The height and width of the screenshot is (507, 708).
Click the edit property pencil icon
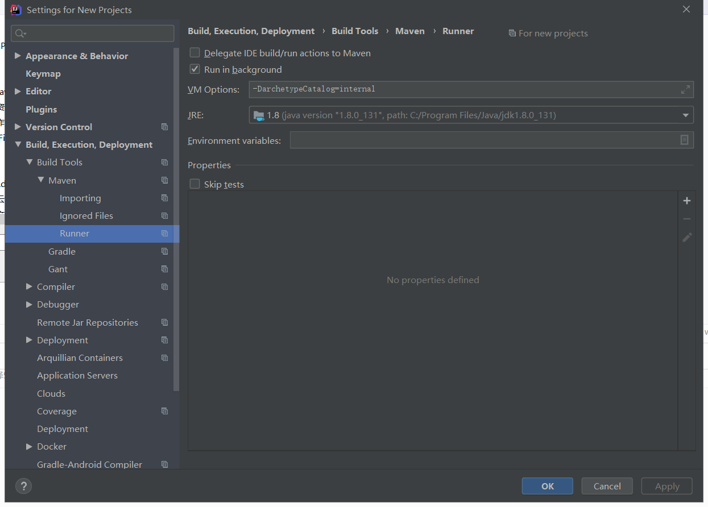687,237
